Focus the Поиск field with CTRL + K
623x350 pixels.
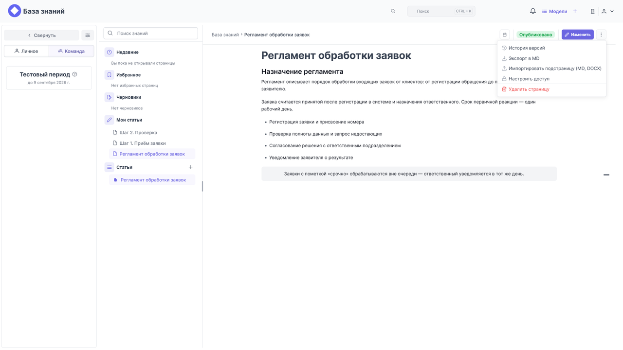(441, 11)
